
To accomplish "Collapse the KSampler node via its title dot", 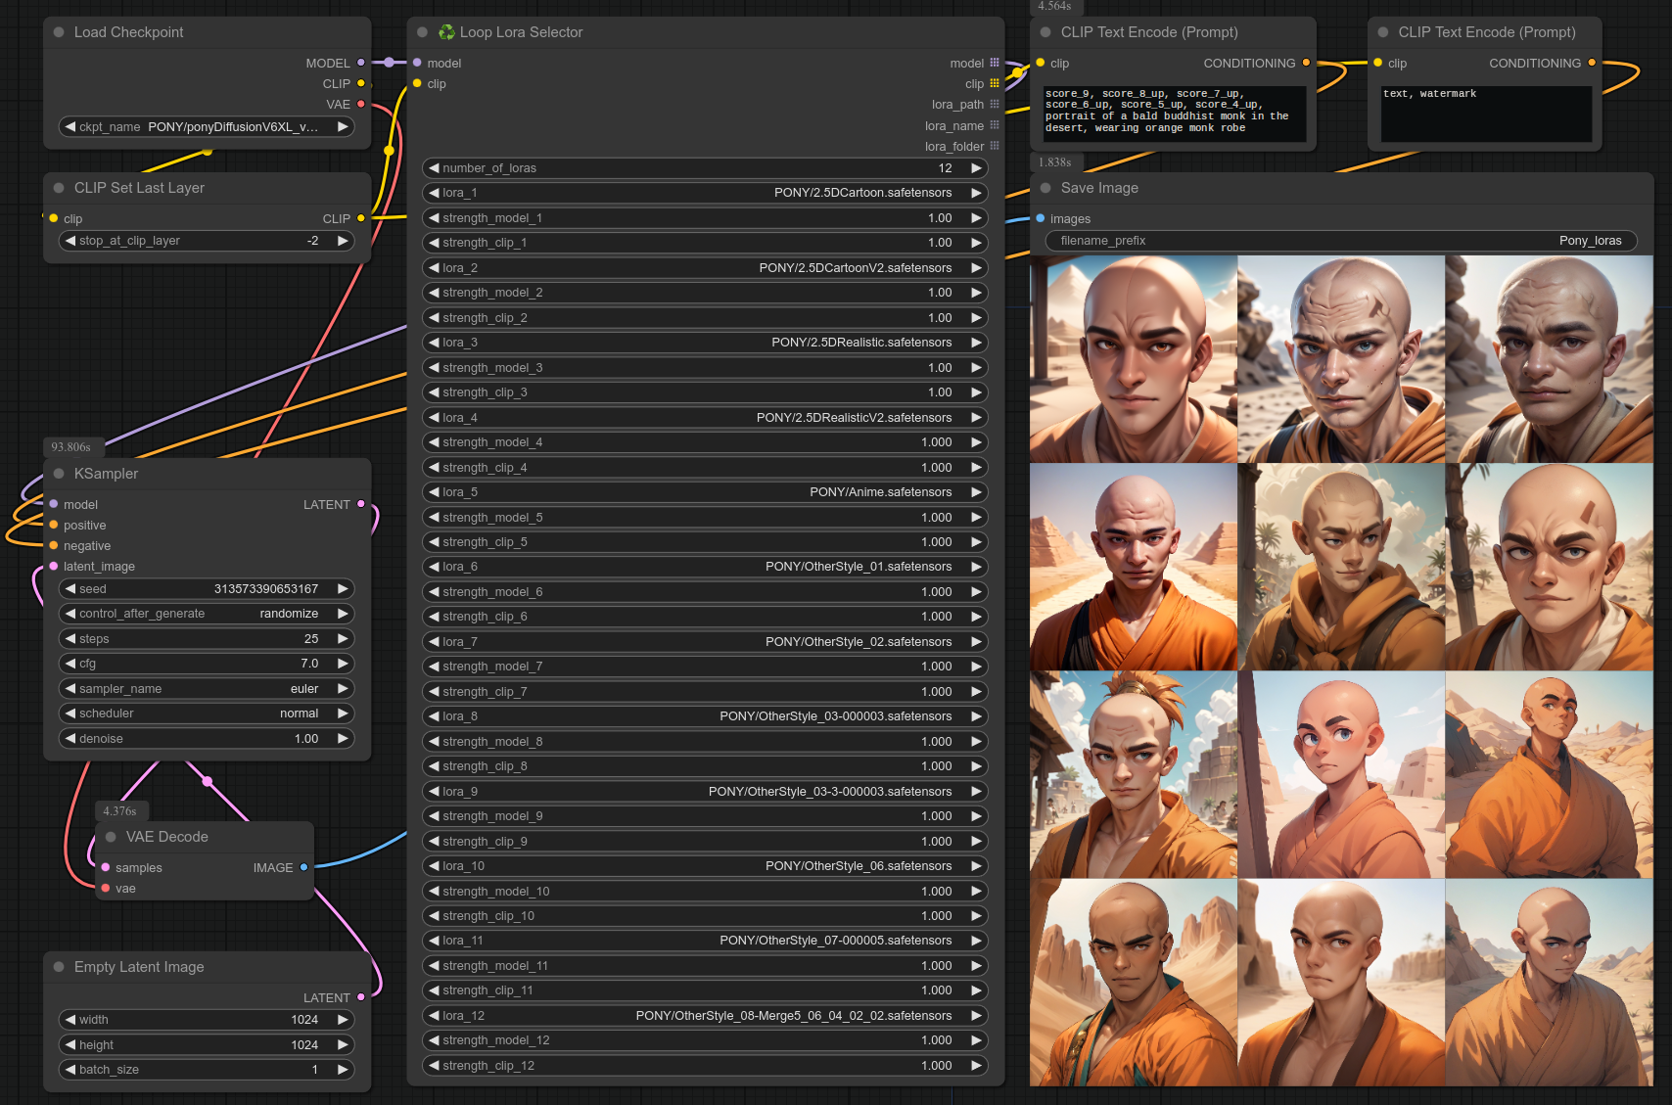I will pos(59,474).
